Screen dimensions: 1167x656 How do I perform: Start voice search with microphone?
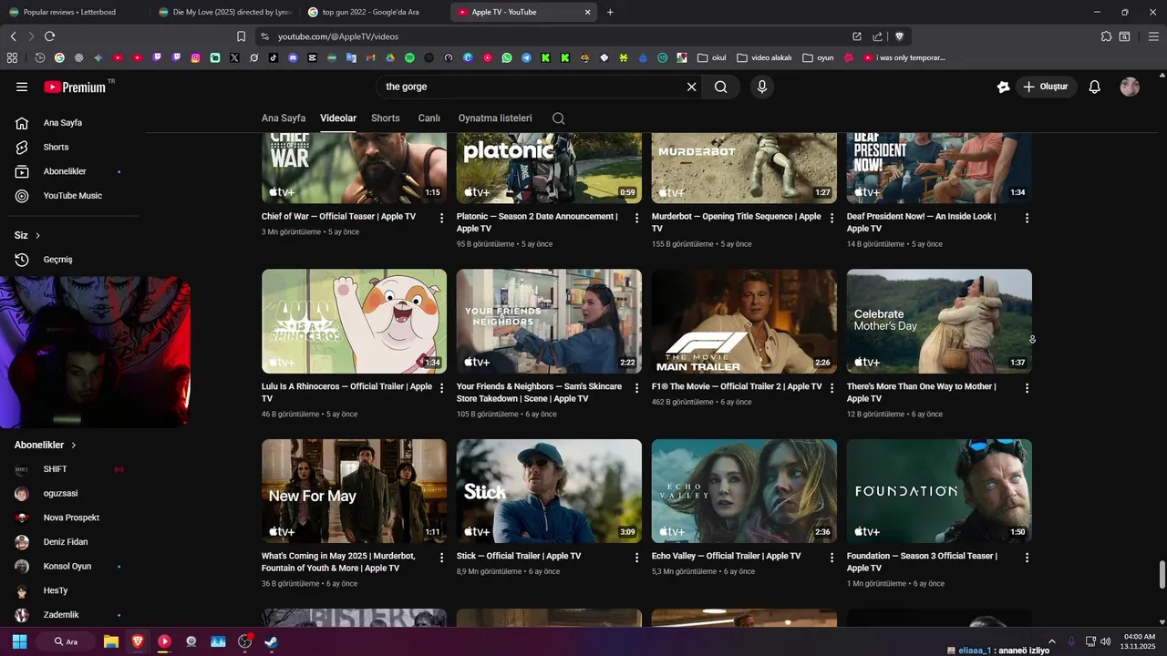pos(762,87)
